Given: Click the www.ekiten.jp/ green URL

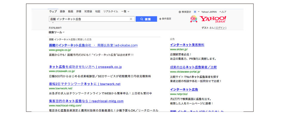Looking at the screenshot, I should 179,49.
